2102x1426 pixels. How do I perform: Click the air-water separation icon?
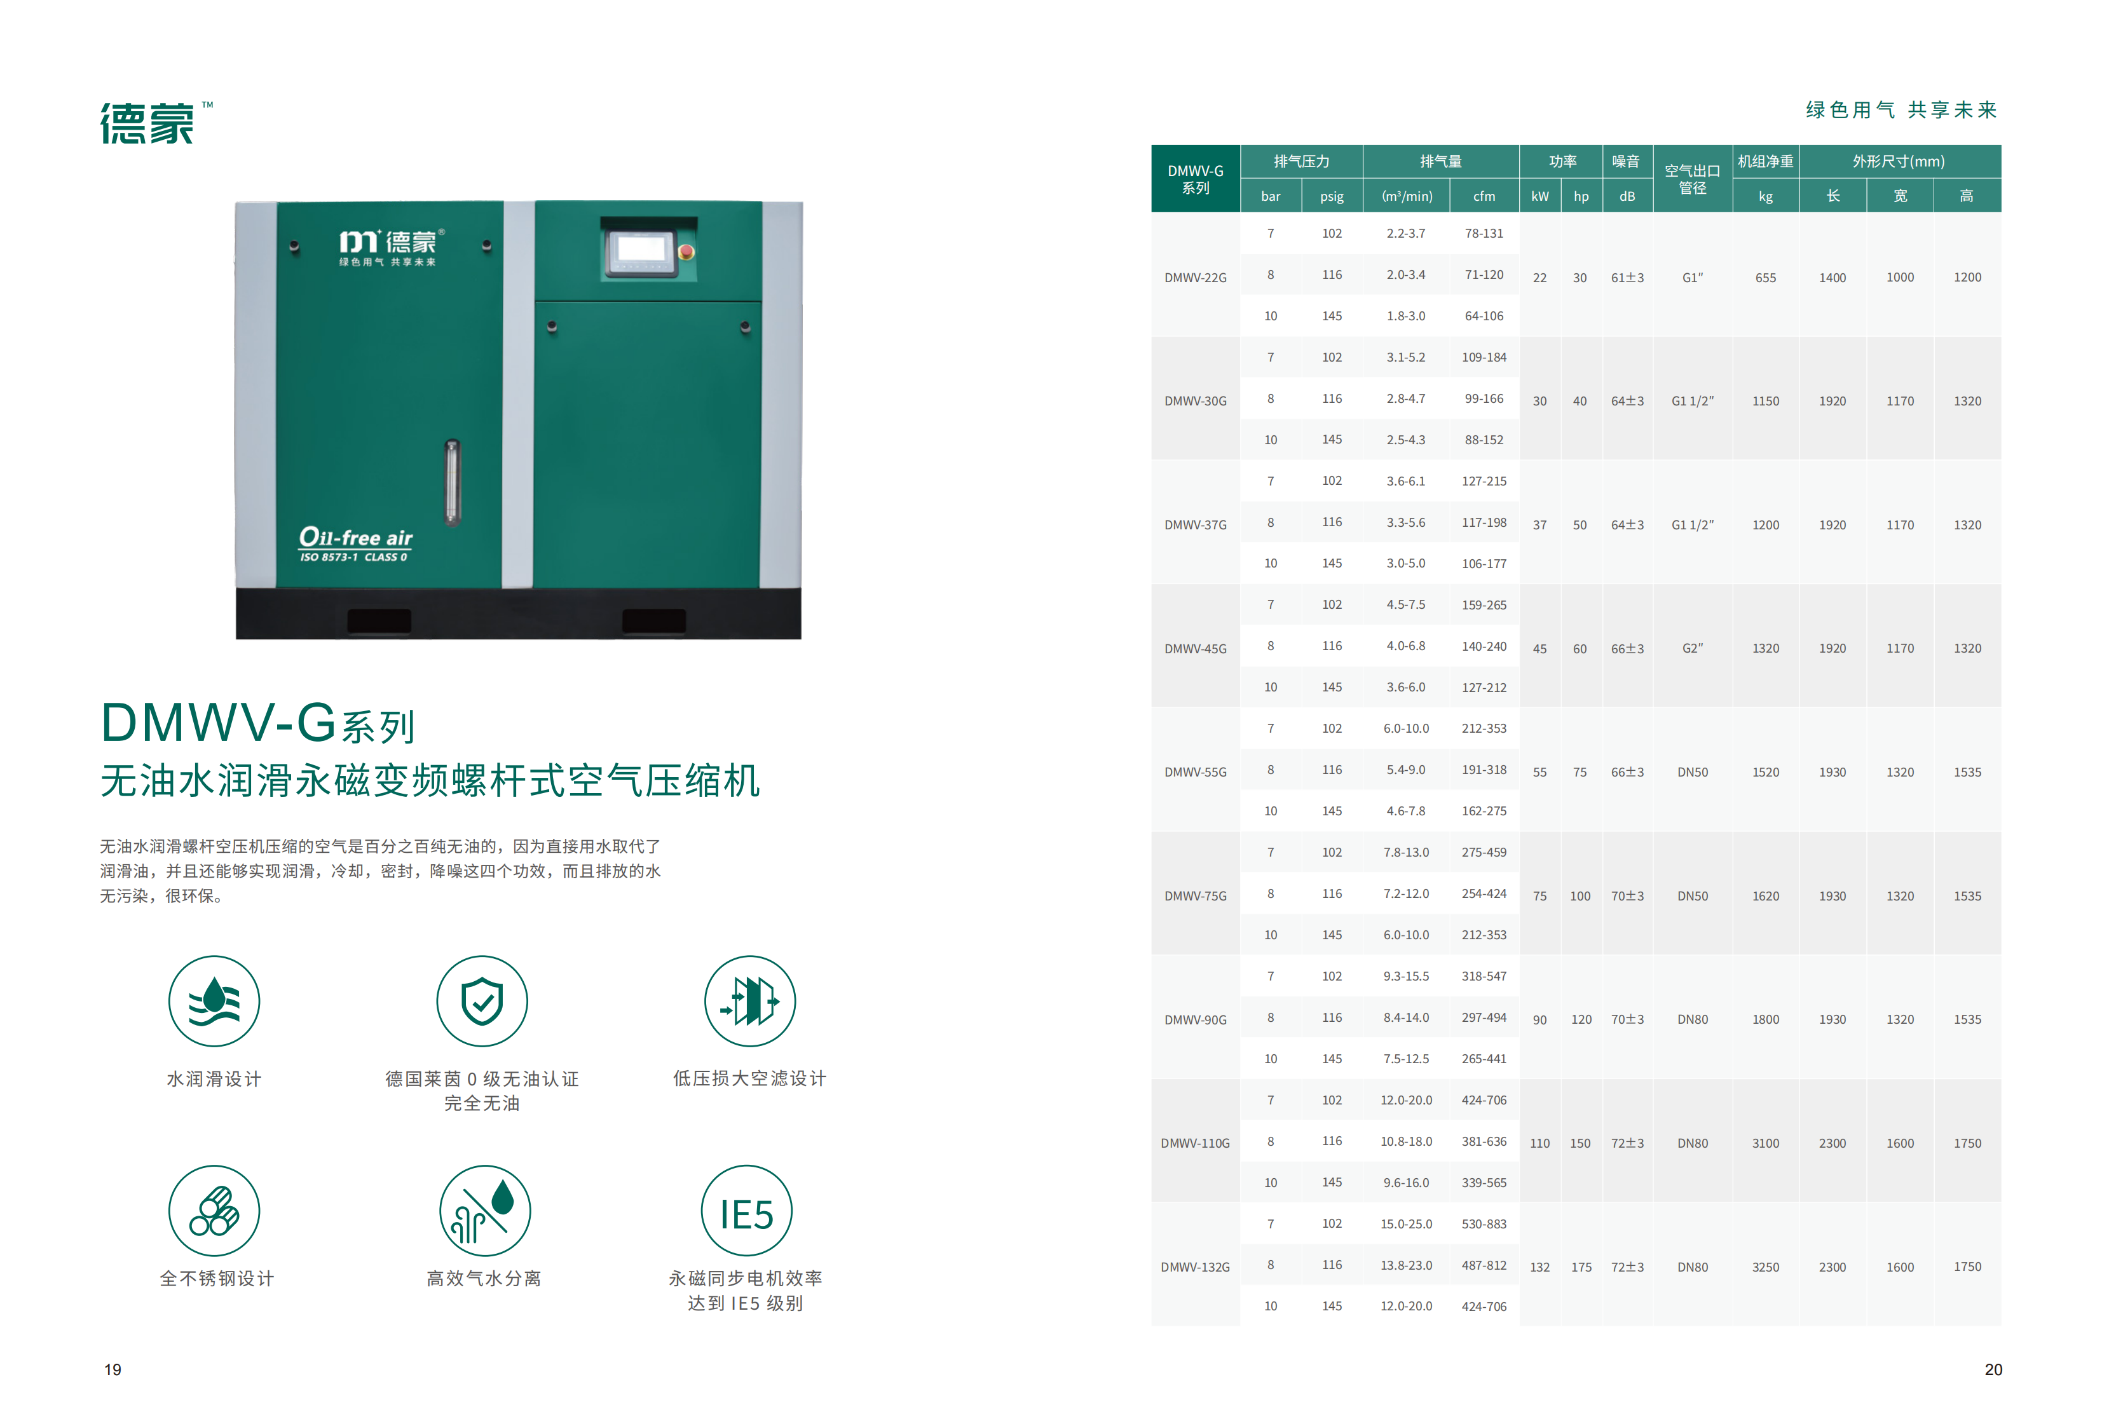tap(485, 1210)
